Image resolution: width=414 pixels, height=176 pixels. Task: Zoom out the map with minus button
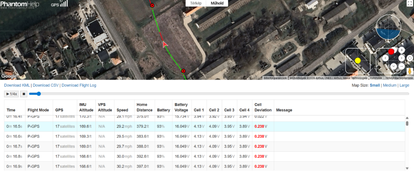coord(401,66)
